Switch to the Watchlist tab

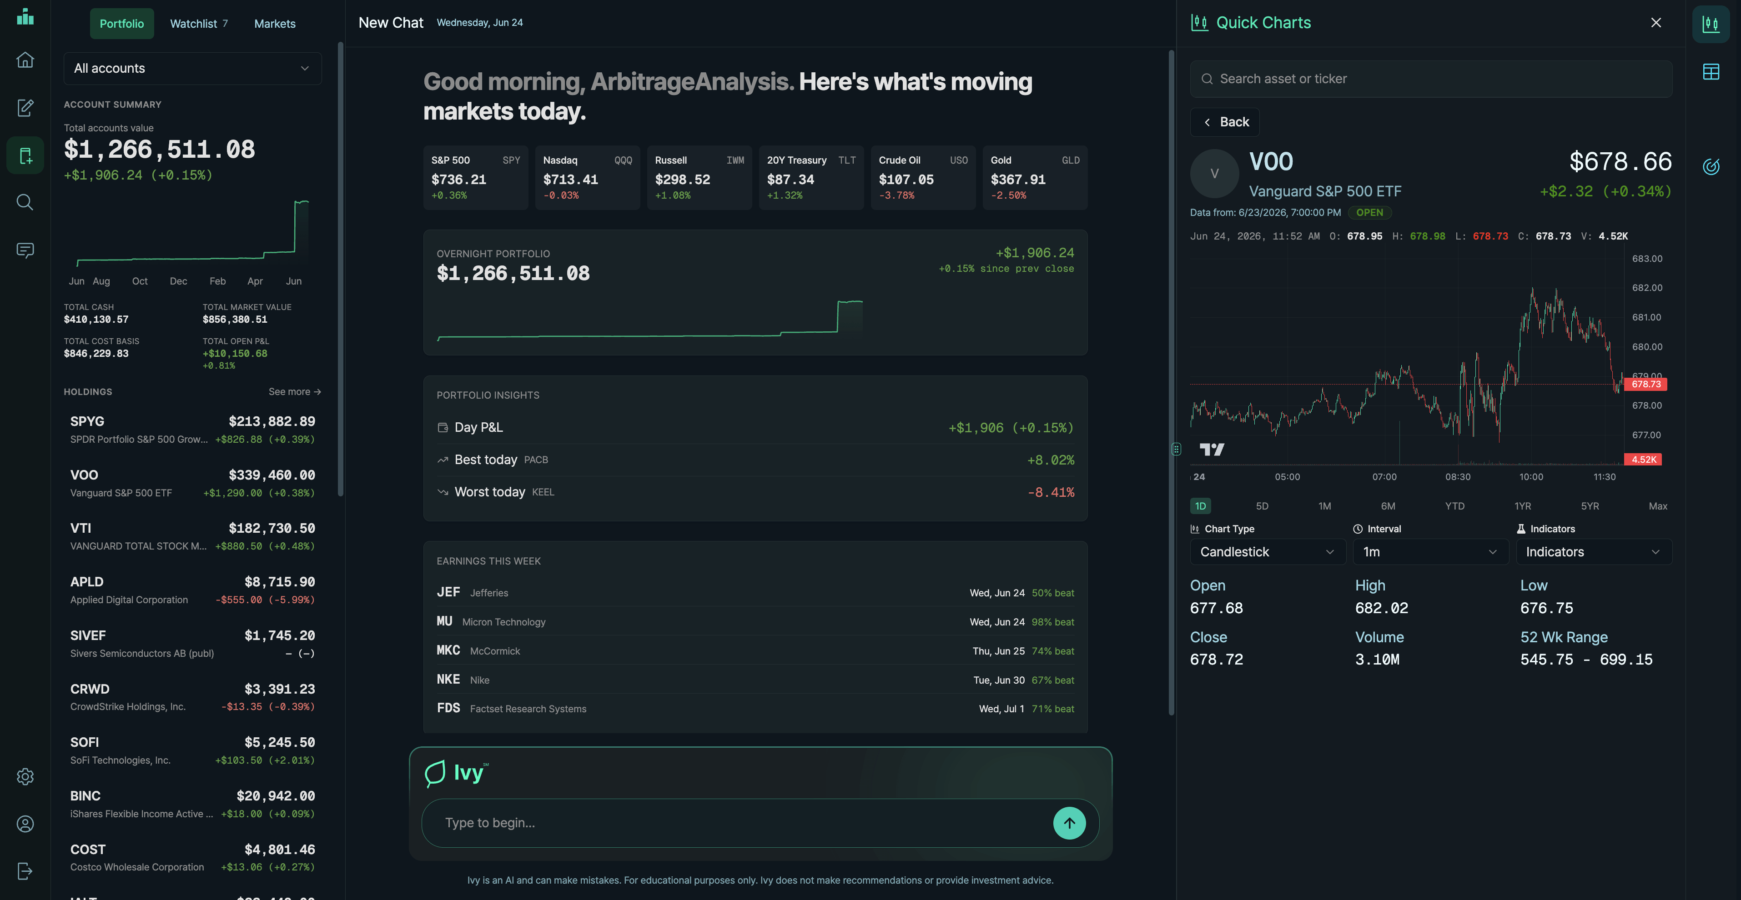tap(199, 24)
